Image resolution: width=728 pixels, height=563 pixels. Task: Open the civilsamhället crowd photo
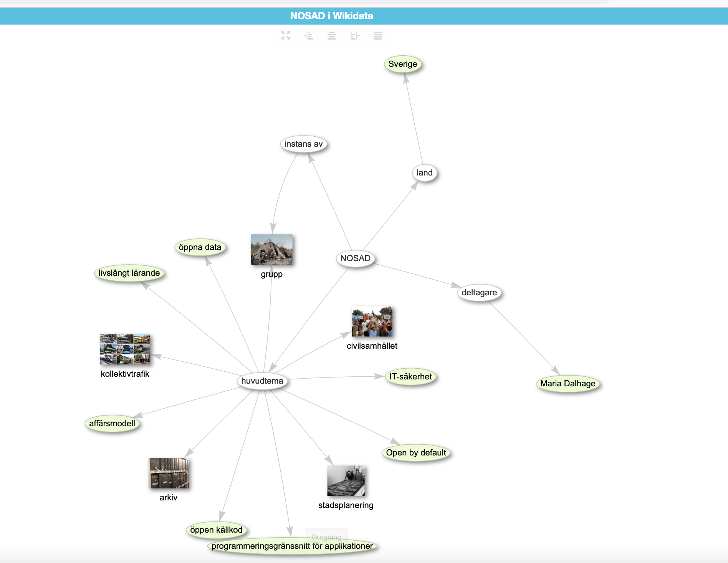click(372, 322)
